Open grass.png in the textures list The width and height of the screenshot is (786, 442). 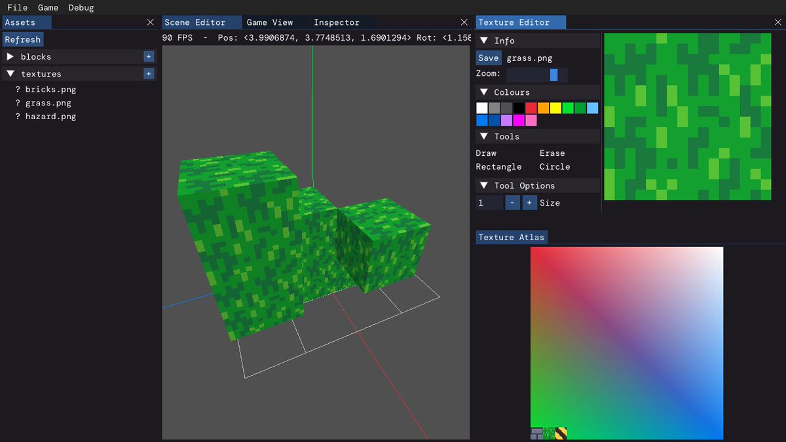(x=48, y=103)
